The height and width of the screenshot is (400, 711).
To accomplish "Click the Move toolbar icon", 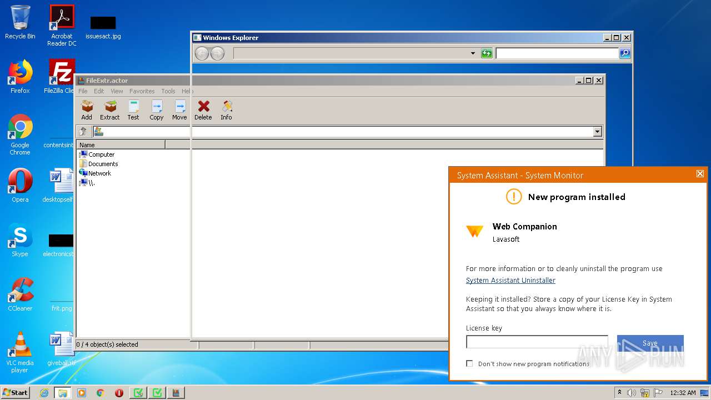I will (x=179, y=109).
